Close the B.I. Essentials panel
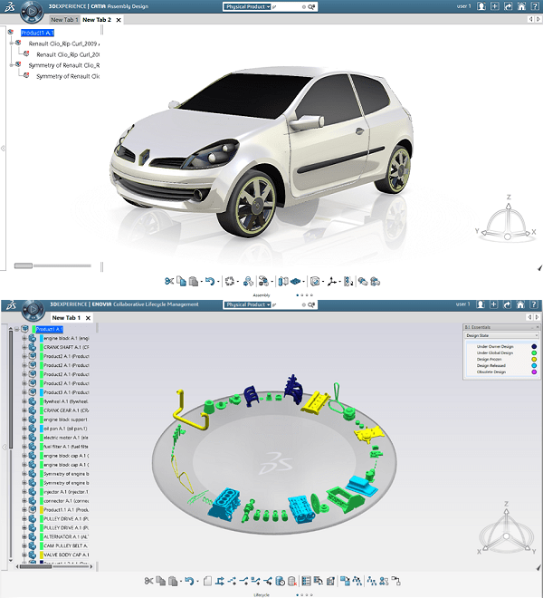 click(538, 327)
